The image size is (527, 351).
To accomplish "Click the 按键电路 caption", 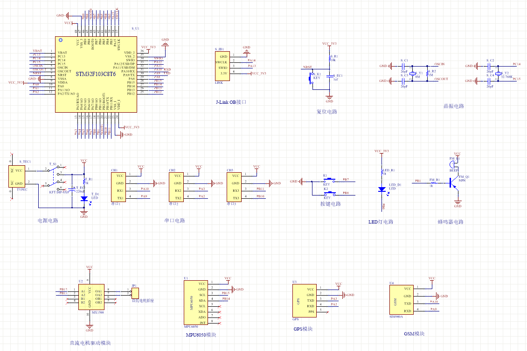I will click(x=331, y=204).
